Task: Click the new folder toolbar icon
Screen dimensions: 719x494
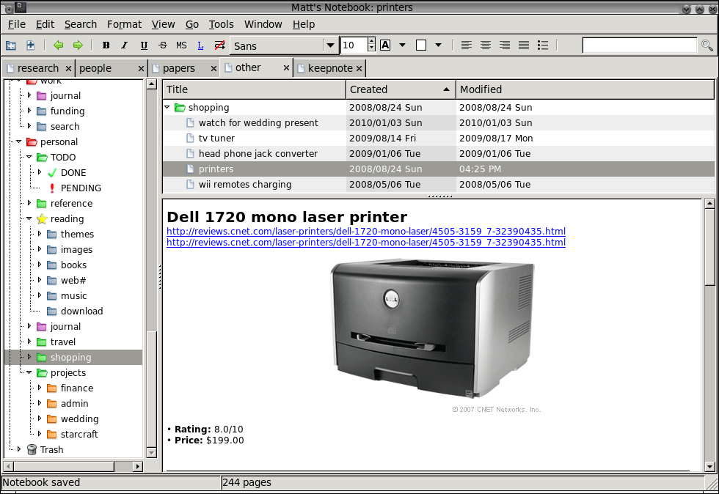Action: click(11, 45)
